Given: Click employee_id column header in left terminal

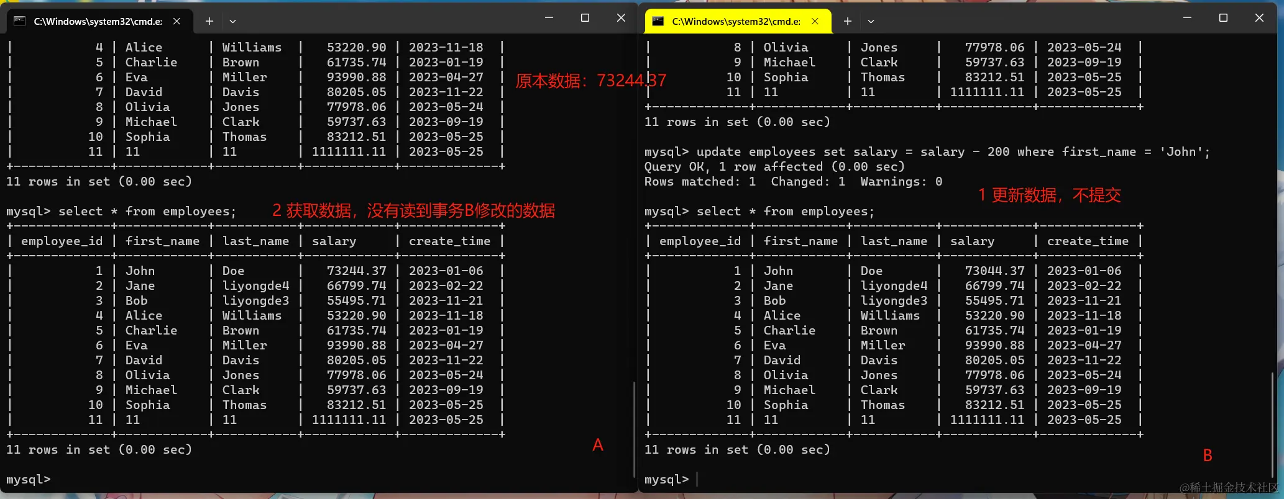Looking at the screenshot, I should 62,241.
